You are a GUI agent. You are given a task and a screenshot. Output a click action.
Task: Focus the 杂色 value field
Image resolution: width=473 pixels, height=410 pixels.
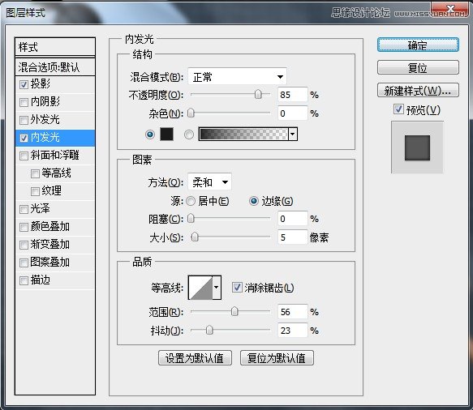(x=292, y=113)
